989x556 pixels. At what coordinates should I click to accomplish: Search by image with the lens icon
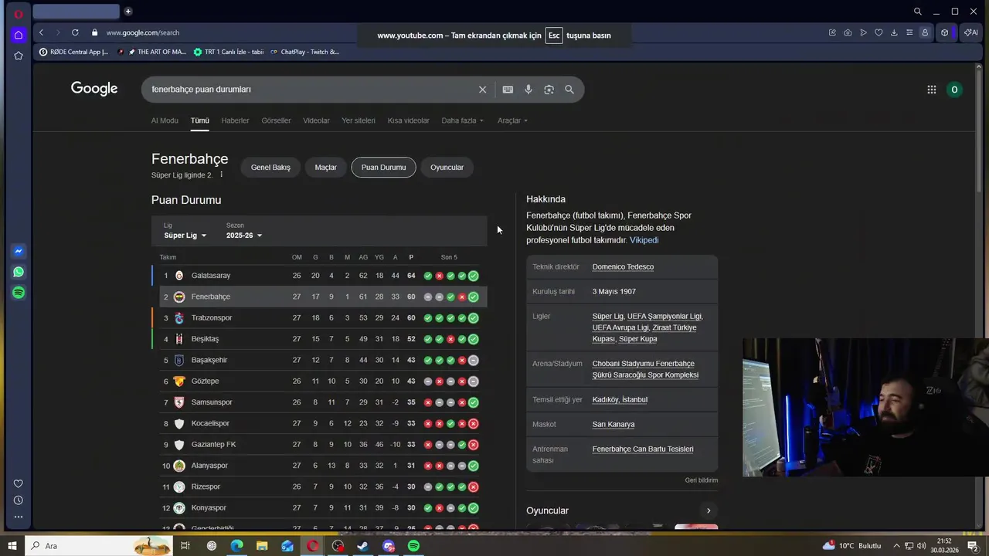(549, 90)
